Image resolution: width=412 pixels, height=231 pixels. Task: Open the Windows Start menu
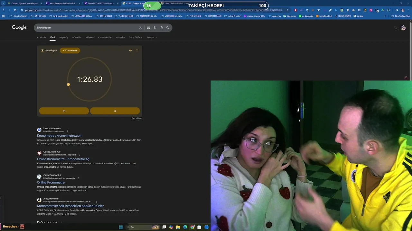pos(121,227)
